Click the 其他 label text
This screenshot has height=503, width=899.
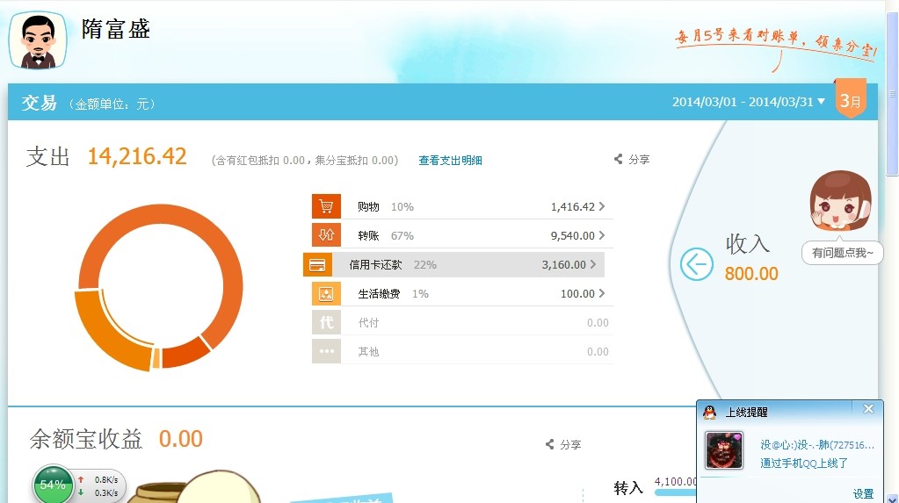click(x=369, y=352)
